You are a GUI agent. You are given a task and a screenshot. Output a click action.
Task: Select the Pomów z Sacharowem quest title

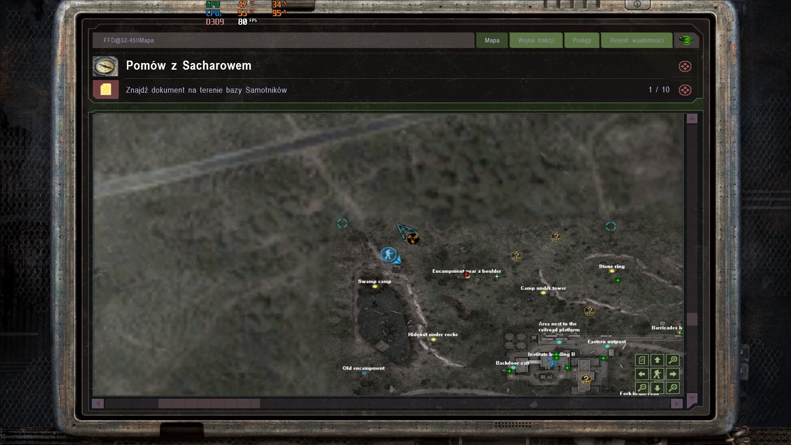pyautogui.click(x=188, y=66)
